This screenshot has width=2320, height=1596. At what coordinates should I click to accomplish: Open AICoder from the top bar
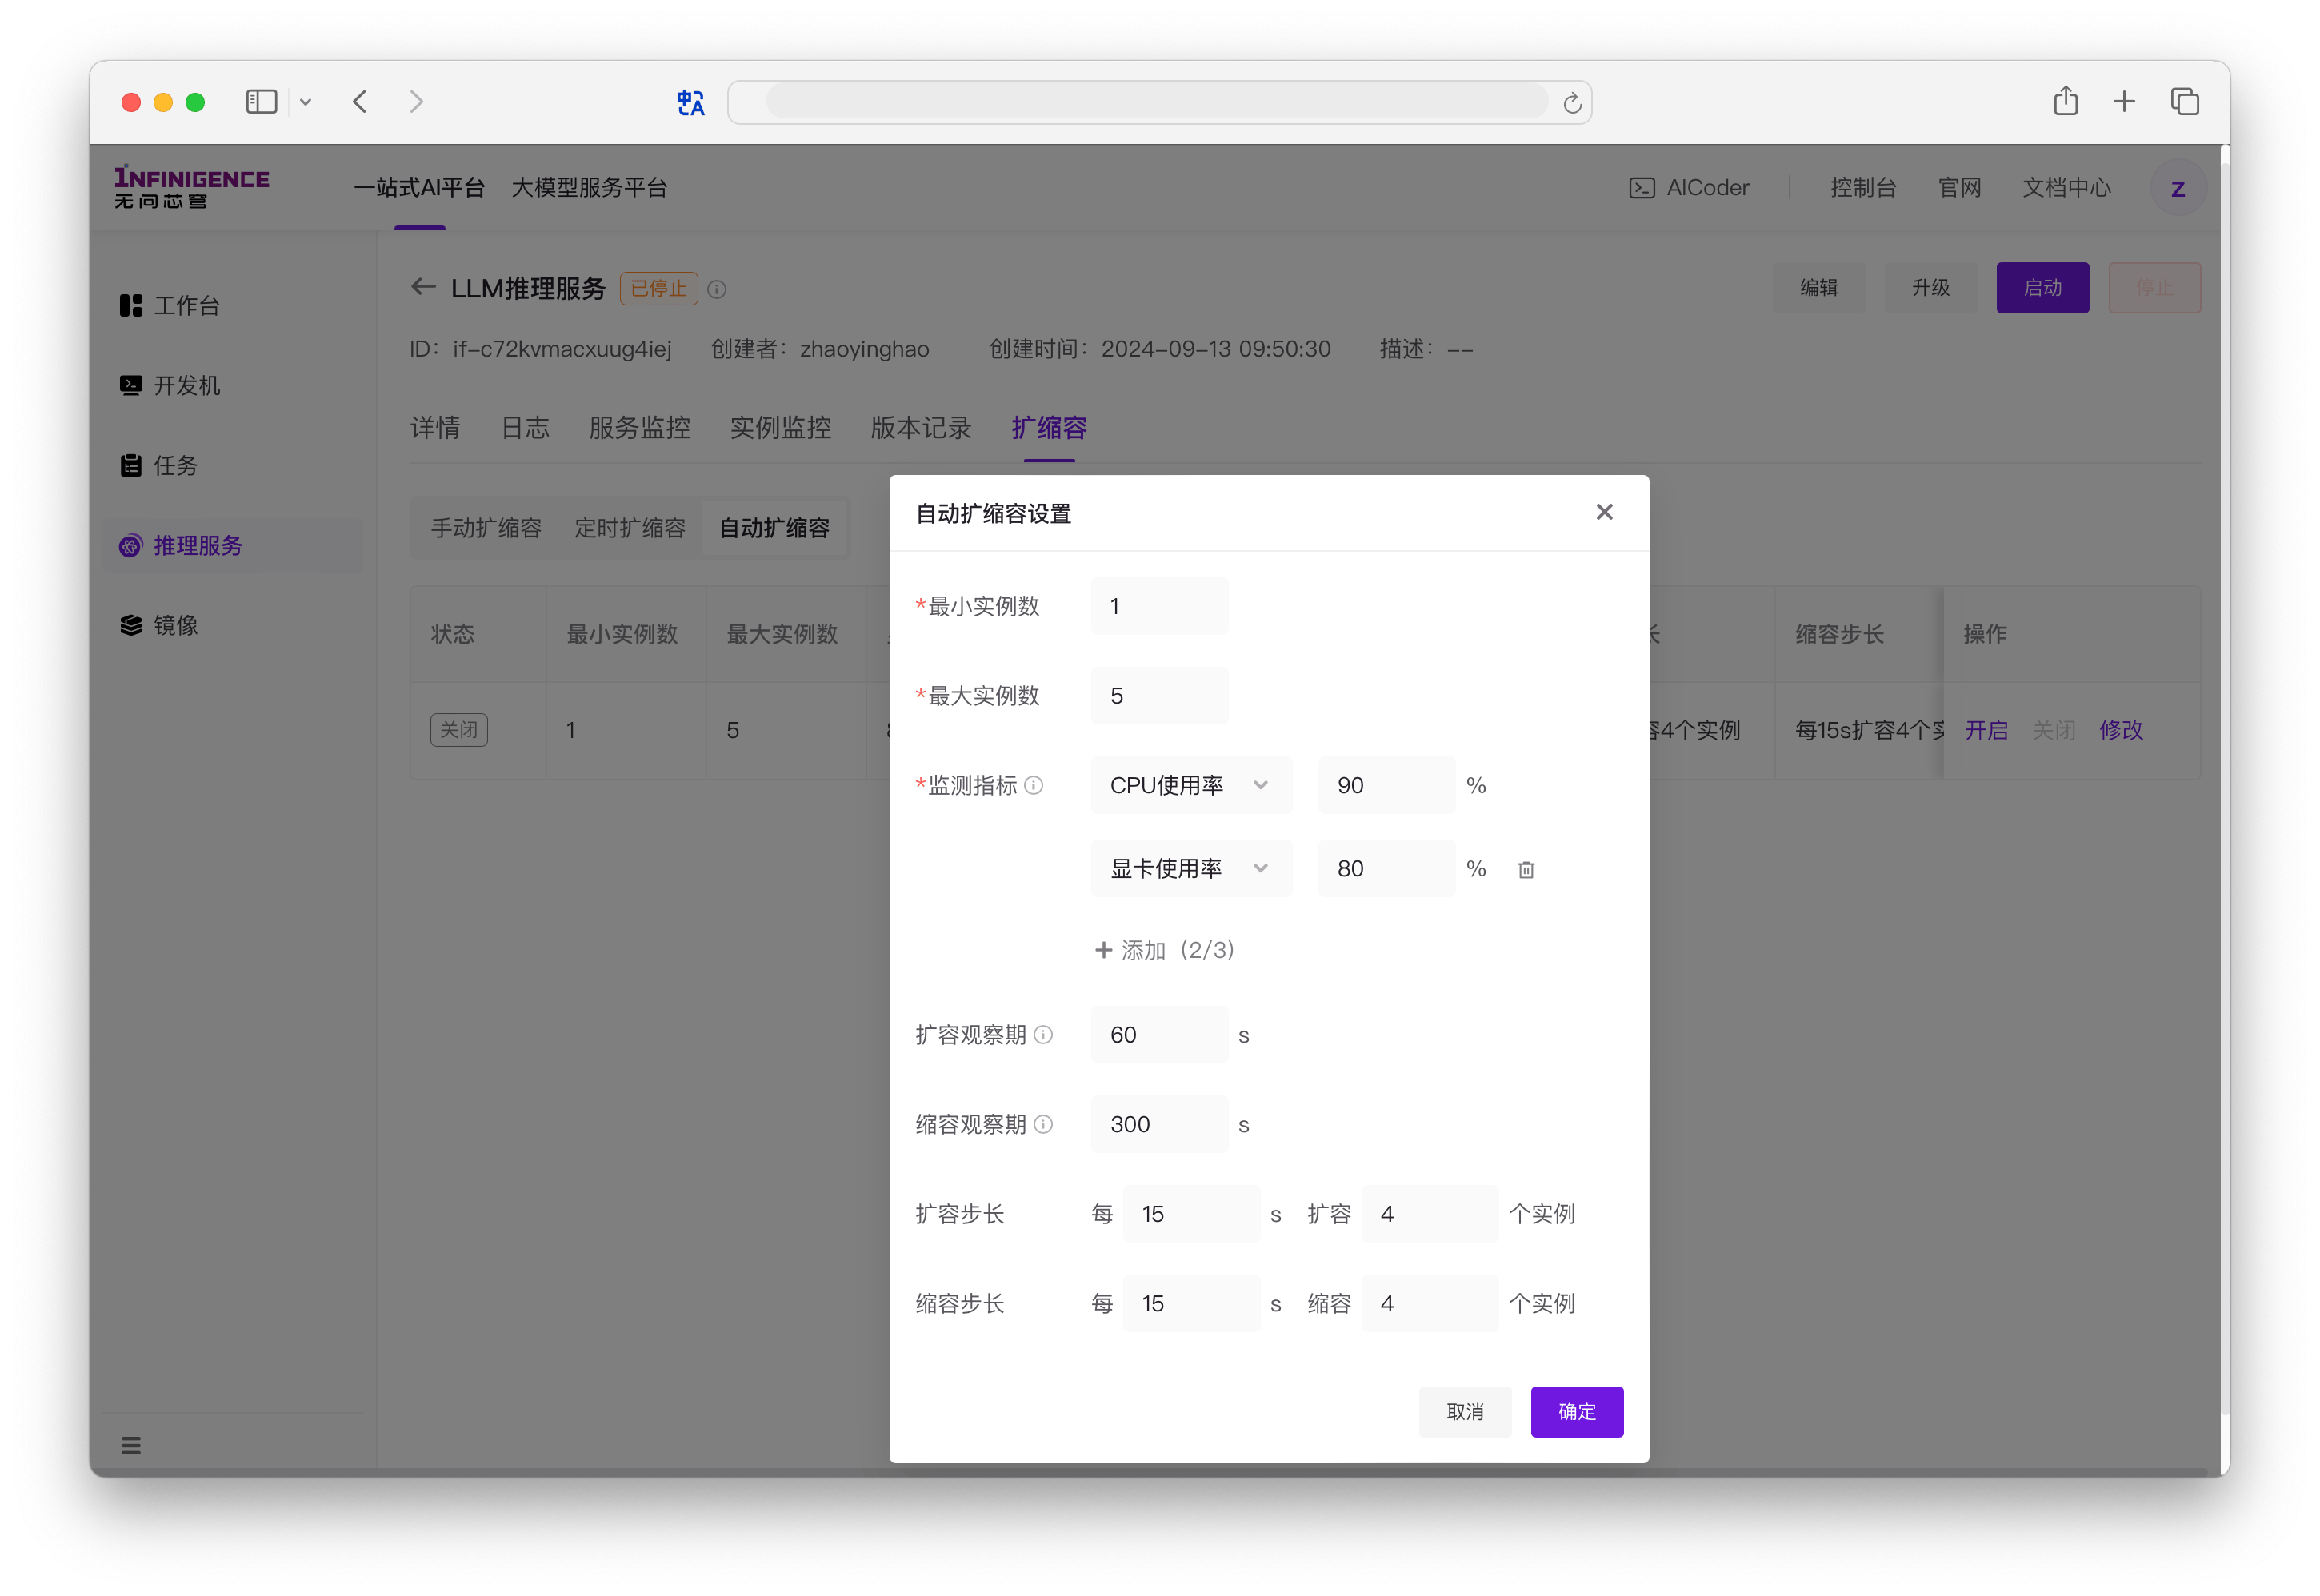pyautogui.click(x=1689, y=187)
